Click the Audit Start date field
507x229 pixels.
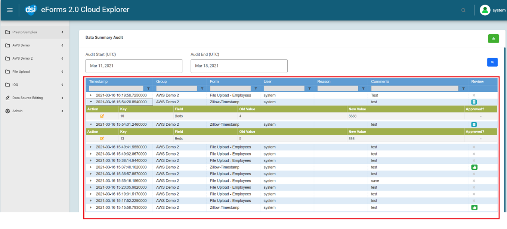134,66
